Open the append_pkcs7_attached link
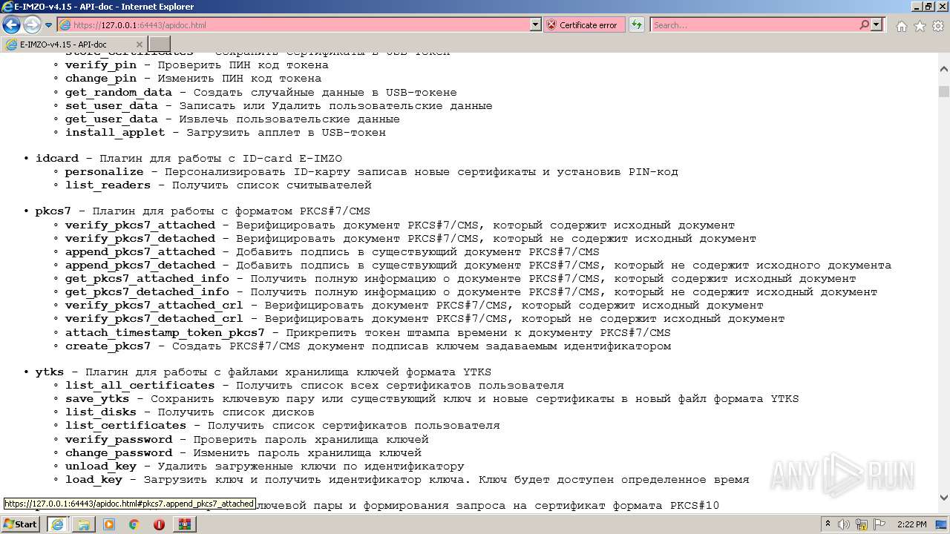 pyautogui.click(x=140, y=252)
